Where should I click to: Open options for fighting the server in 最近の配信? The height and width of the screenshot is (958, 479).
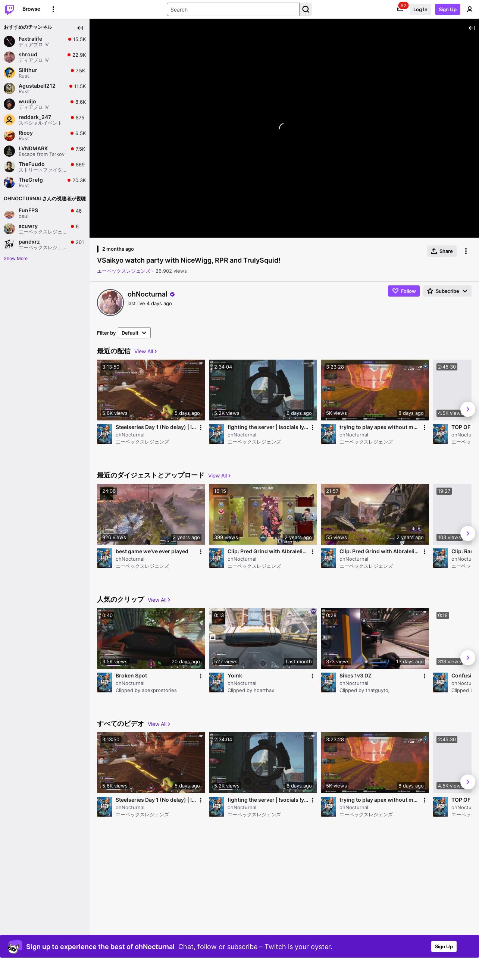[x=313, y=428]
